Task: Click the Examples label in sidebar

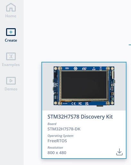Action: click(11, 65)
